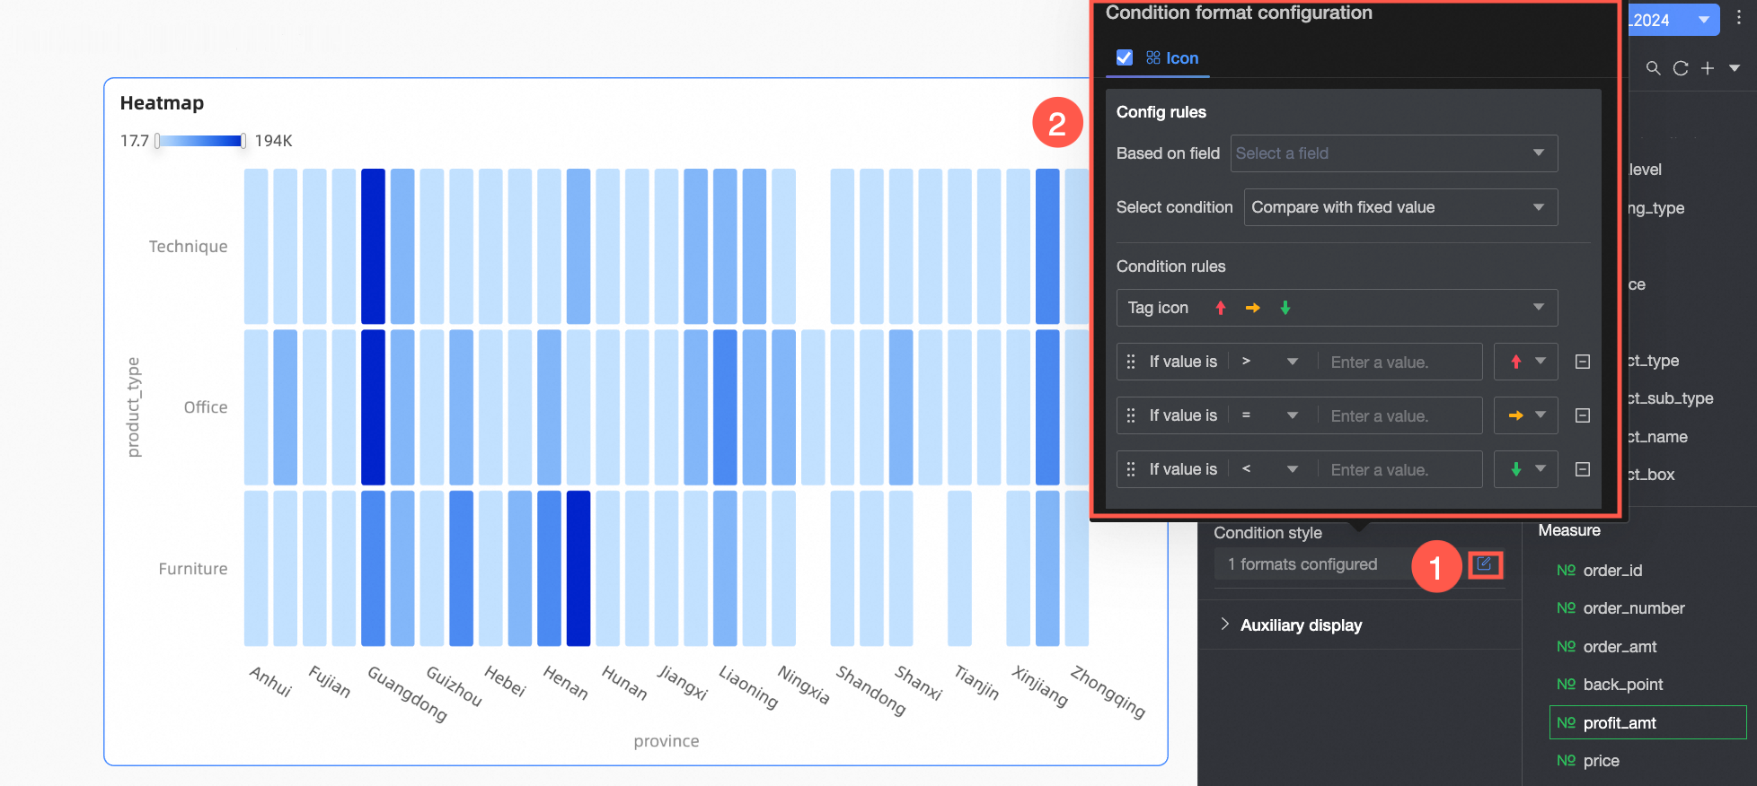
Task: Grab drag handle of greater-than rule
Action: 1131,362
